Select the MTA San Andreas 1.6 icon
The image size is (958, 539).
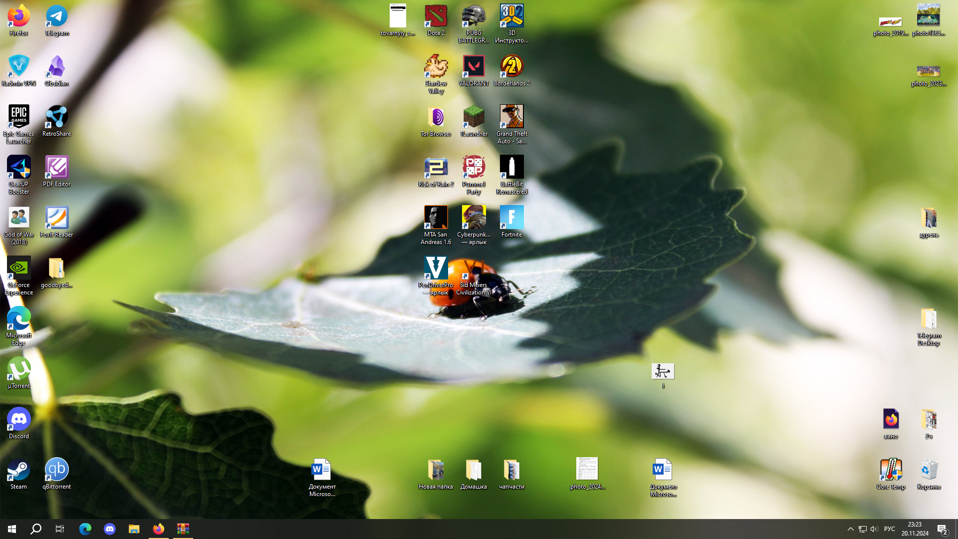436,225
